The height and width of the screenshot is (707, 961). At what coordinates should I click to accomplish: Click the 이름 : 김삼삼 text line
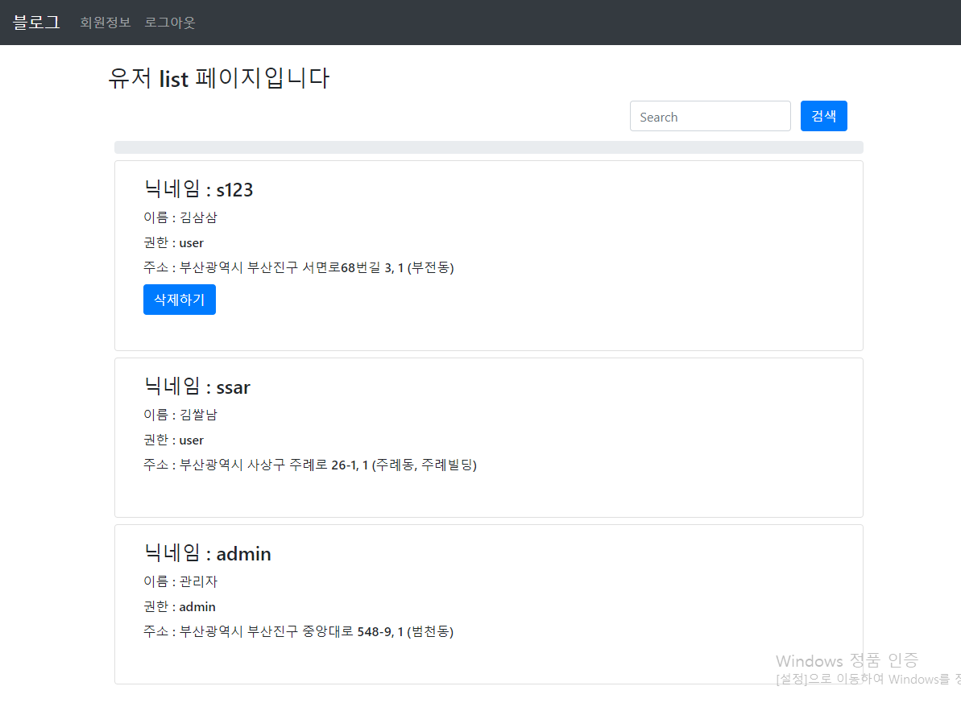[x=180, y=217]
